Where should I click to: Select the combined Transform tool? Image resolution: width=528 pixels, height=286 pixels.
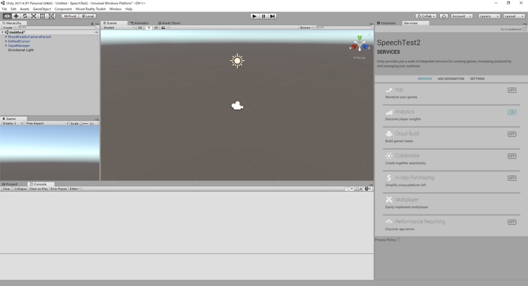(51, 16)
